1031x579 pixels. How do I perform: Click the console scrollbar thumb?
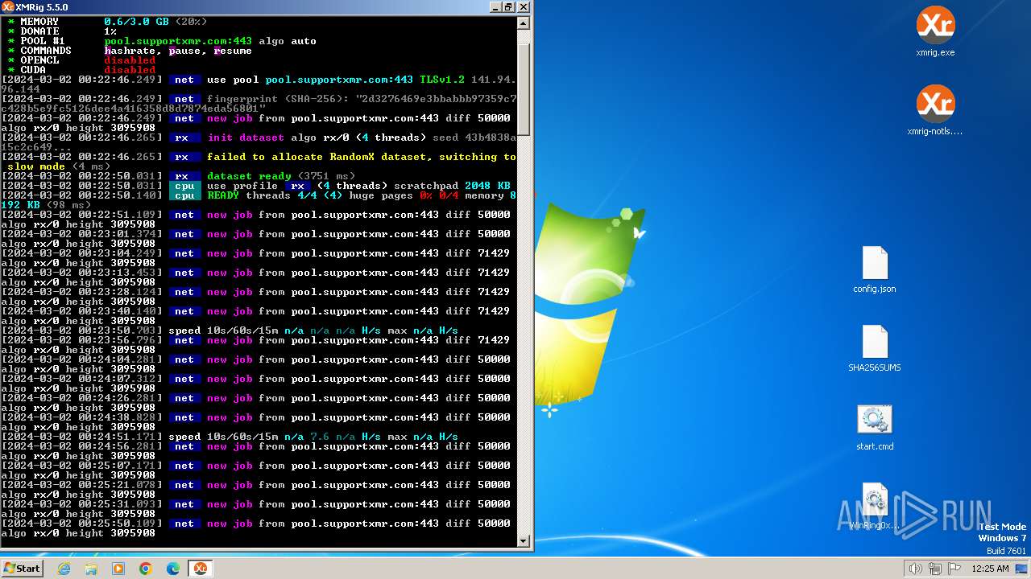coord(524,90)
